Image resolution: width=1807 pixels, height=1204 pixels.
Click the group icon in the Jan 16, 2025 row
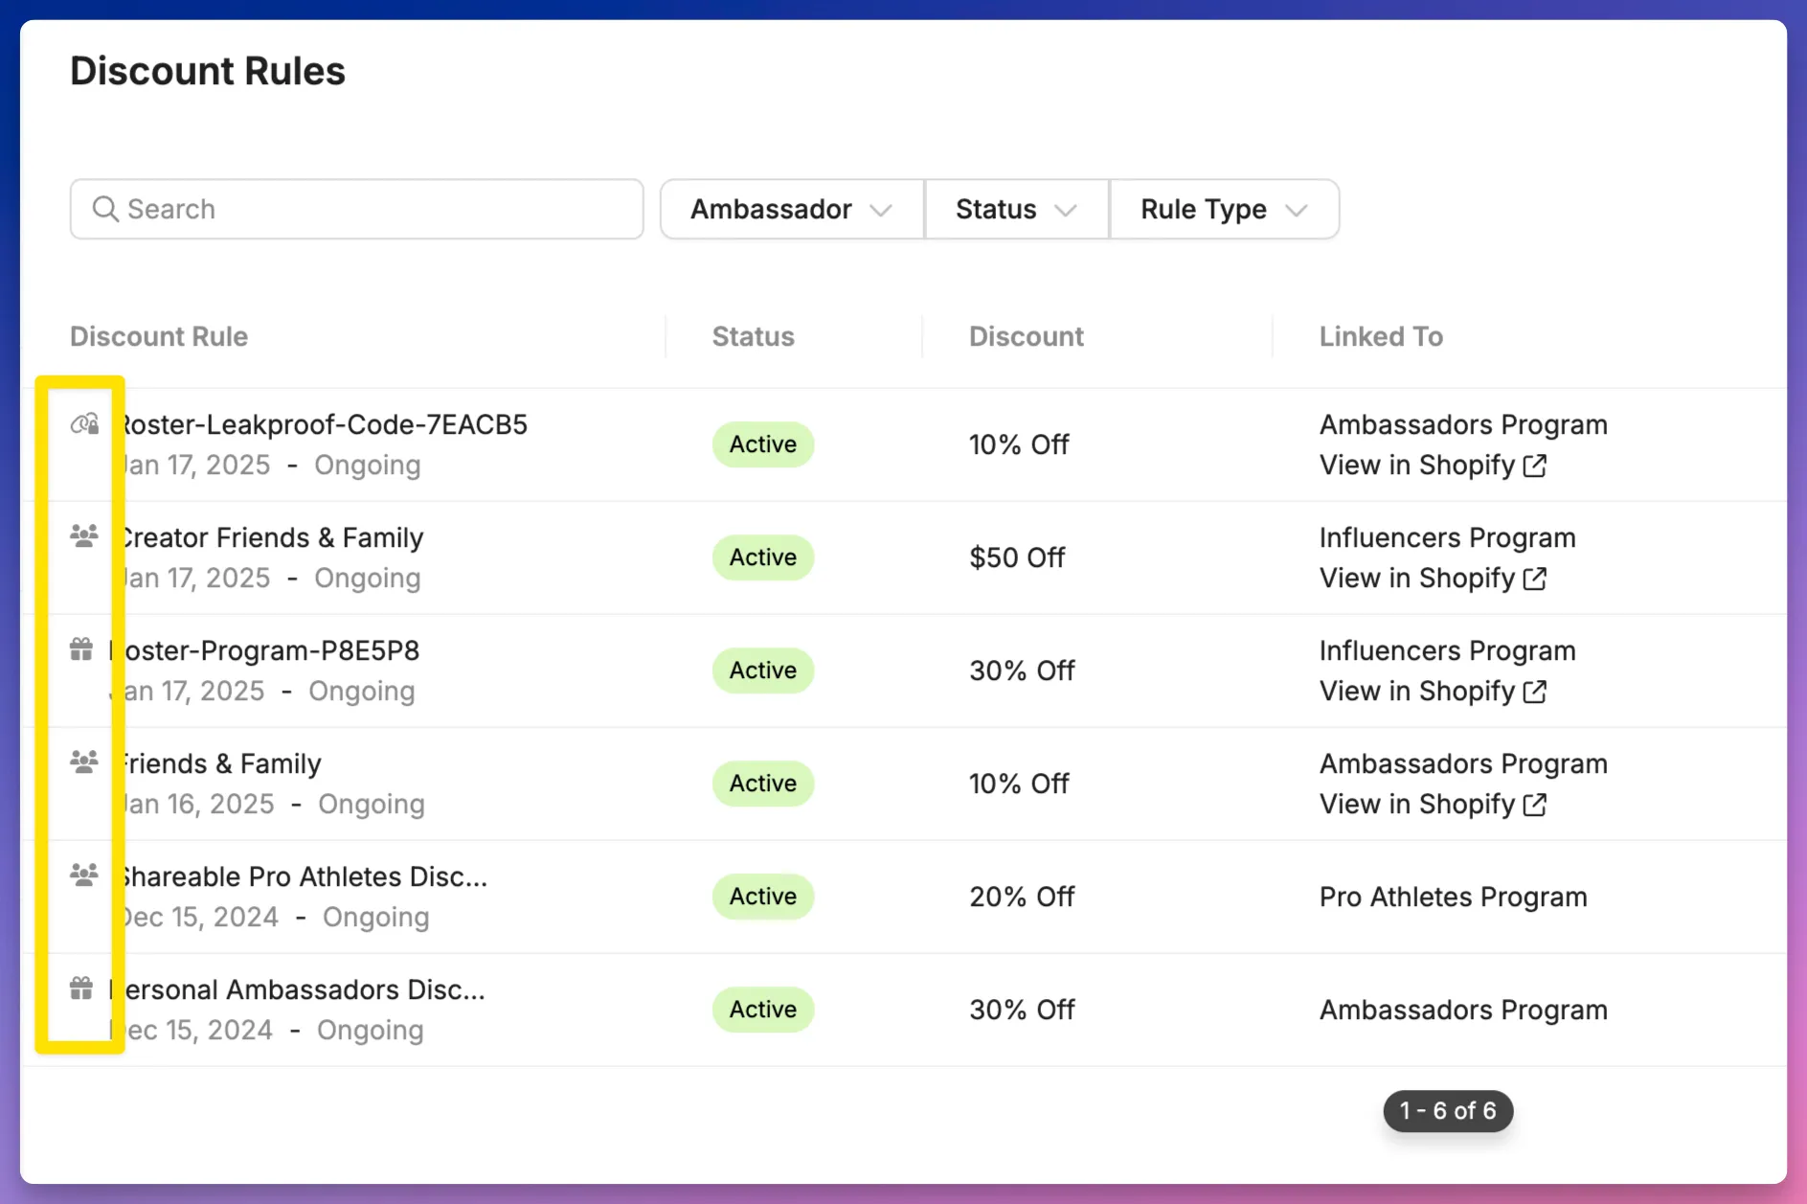click(84, 761)
